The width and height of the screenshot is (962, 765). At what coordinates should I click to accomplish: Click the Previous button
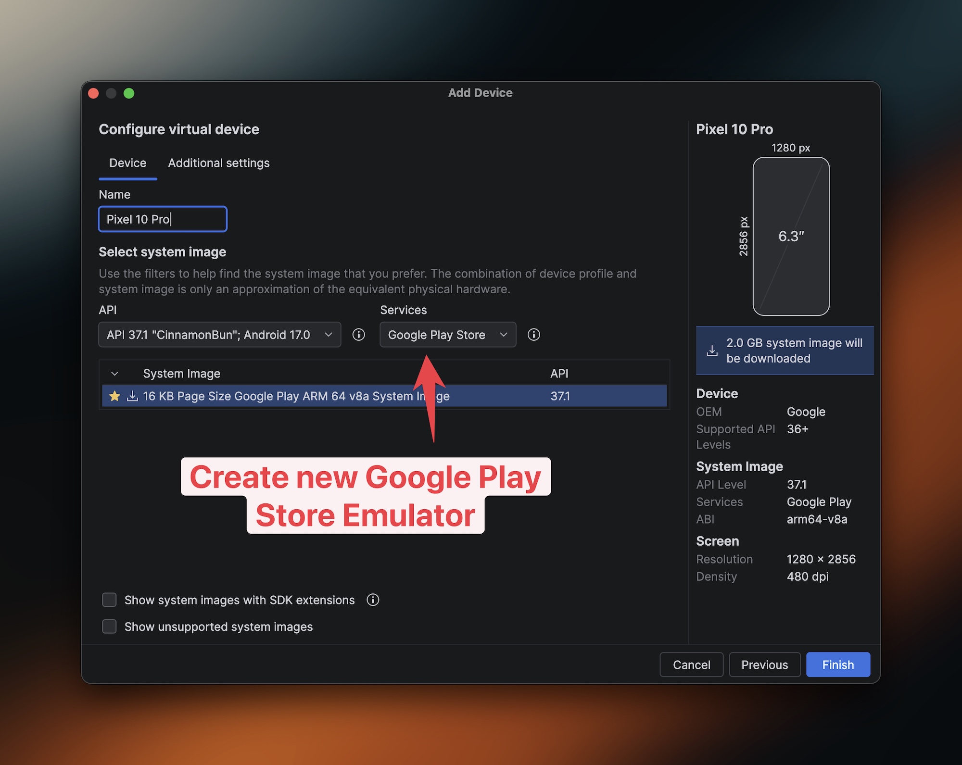point(764,665)
